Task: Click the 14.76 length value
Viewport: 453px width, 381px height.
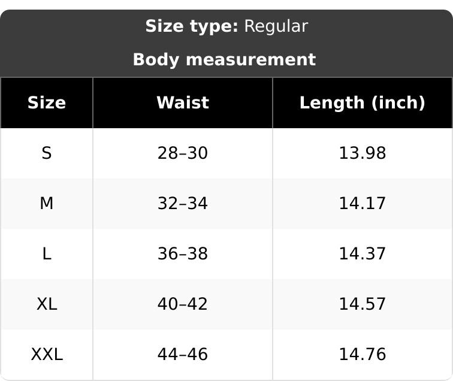Action: pyautogui.click(x=363, y=355)
